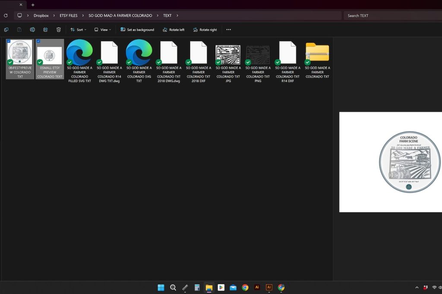Rotate the selected image right

pyautogui.click(x=205, y=30)
